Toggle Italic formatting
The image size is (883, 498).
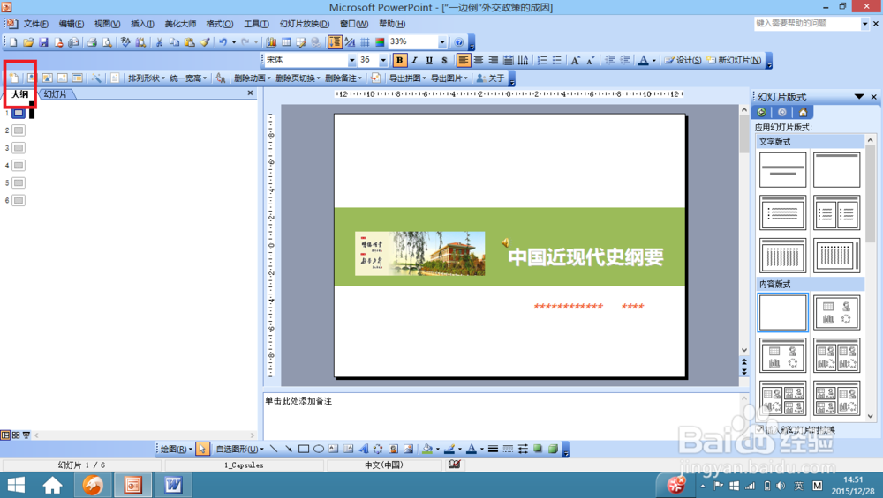(x=414, y=60)
